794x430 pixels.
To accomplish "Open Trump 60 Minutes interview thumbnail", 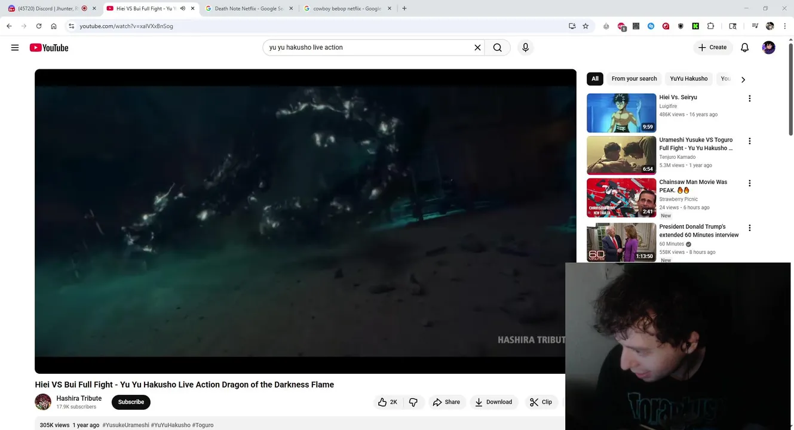I will click(x=621, y=242).
